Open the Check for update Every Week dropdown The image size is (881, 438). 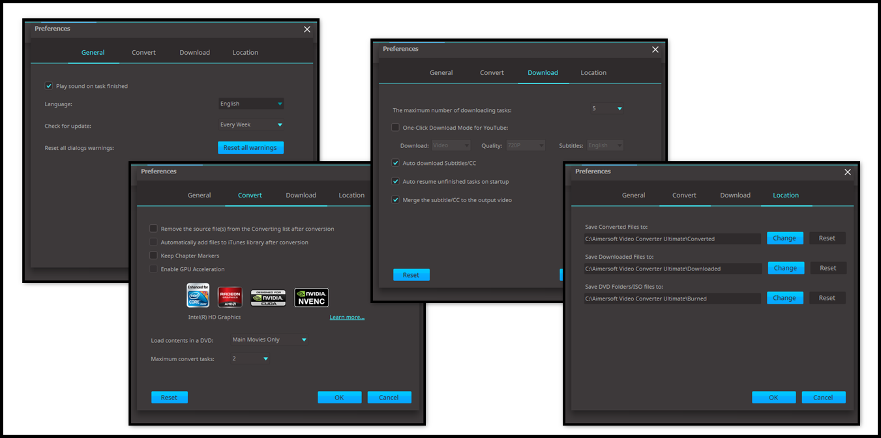coord(251,124)
